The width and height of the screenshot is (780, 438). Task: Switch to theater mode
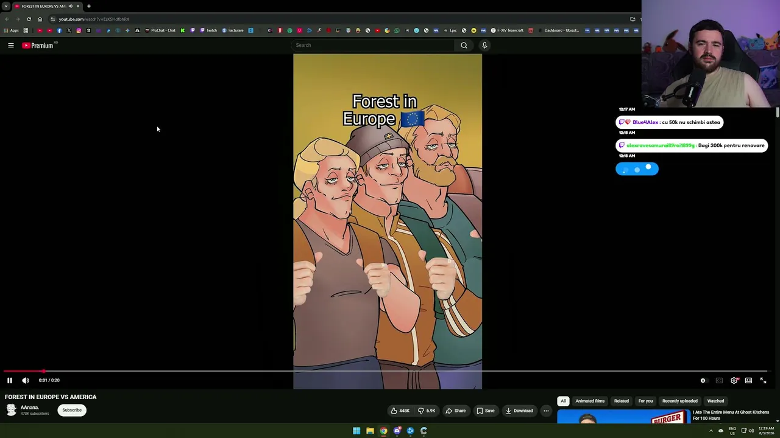[748, 380]
